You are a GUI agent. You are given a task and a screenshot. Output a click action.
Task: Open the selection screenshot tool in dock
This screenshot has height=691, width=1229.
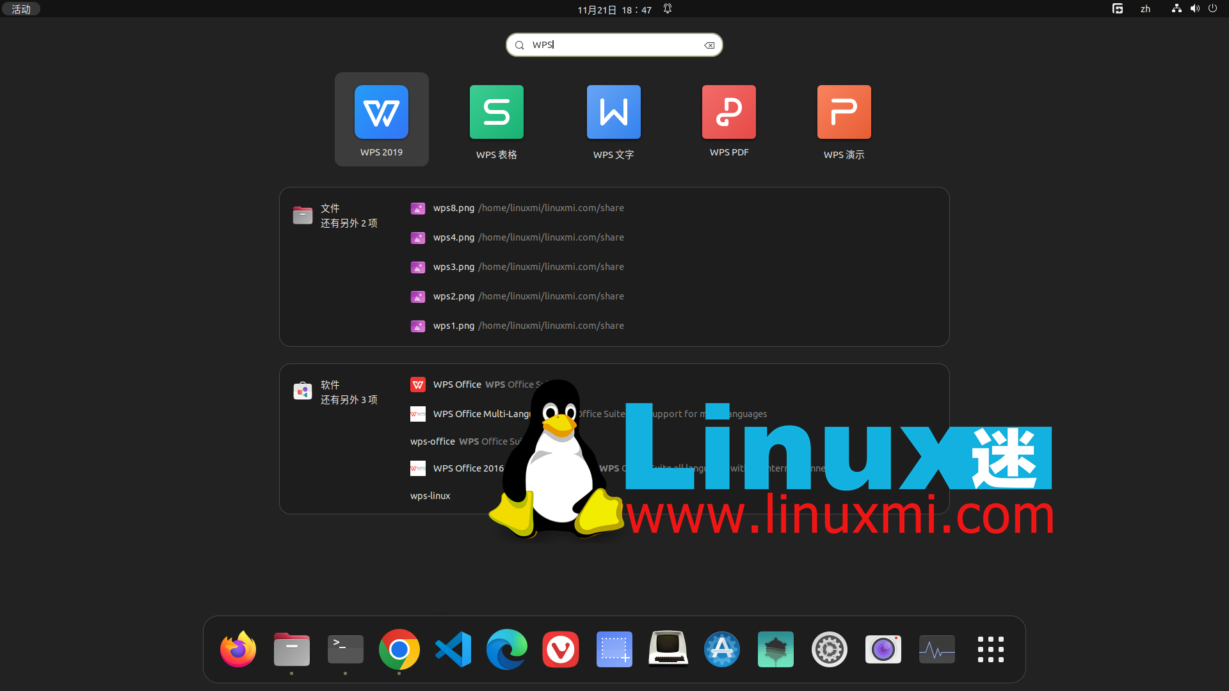tap(614, 649)
